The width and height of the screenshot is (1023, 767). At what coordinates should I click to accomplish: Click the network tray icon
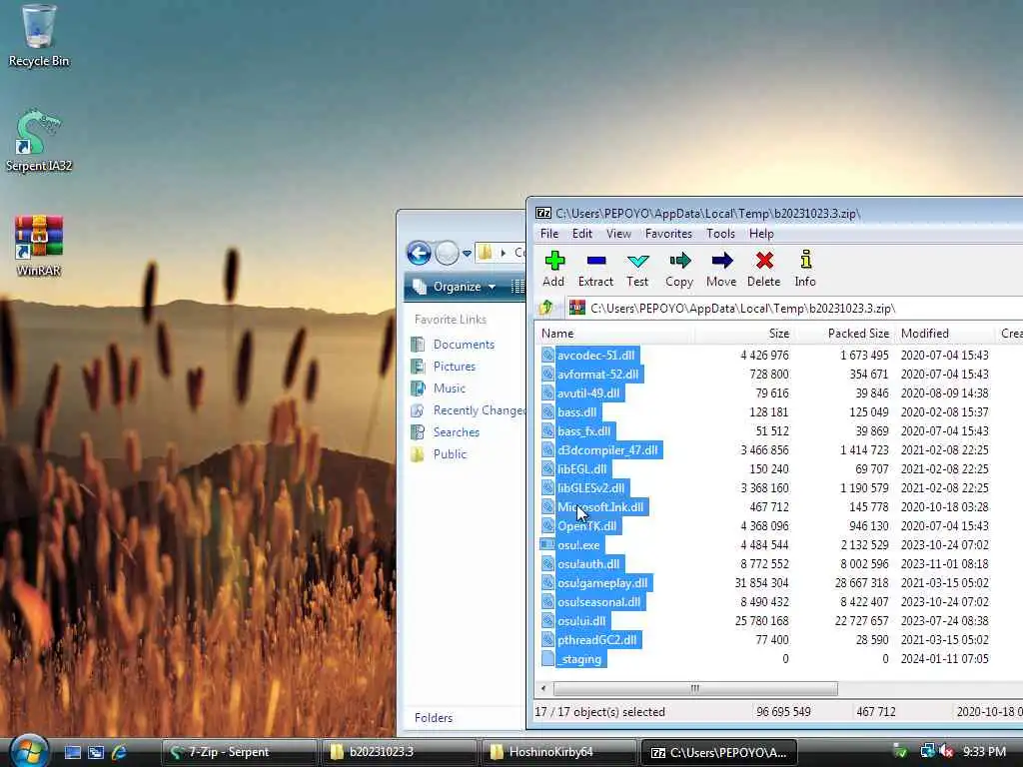[x=926, y=751]
